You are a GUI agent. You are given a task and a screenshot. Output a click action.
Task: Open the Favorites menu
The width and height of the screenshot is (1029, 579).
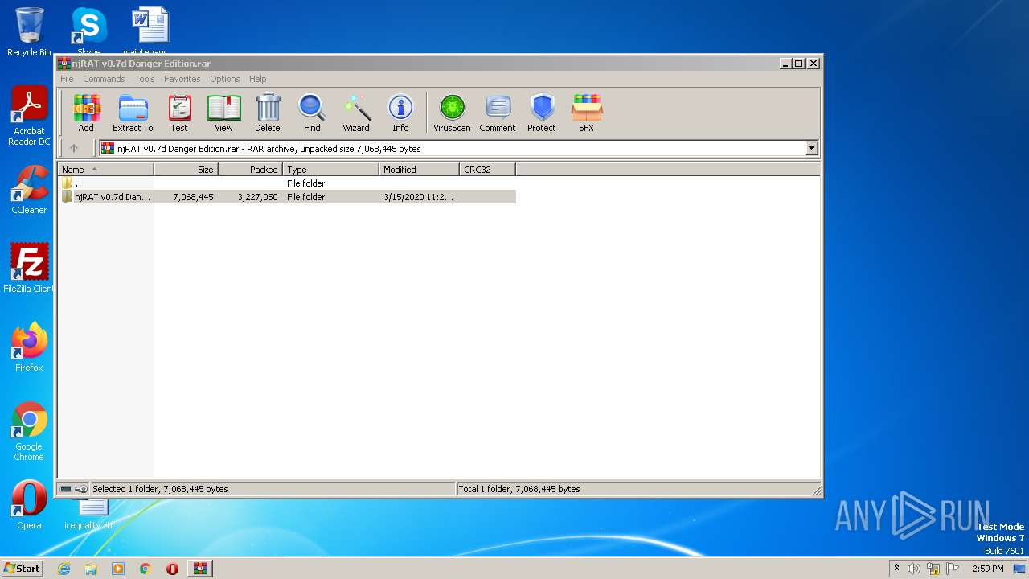click(182, 79)
